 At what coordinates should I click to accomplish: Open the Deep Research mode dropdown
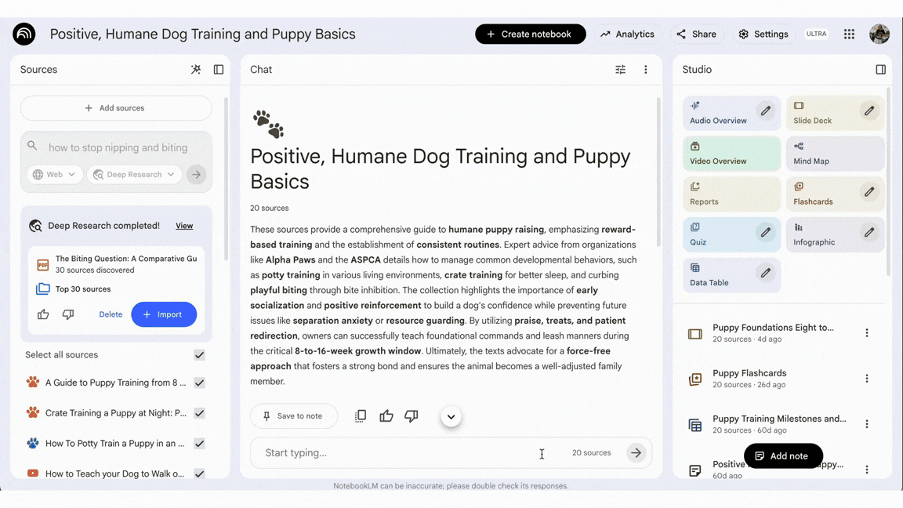coord(134,175)
